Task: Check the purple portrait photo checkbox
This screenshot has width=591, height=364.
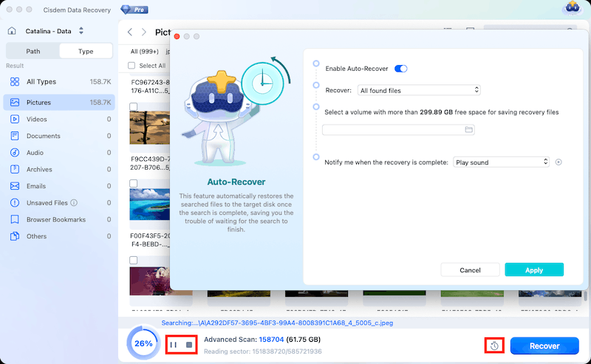Action: point(134,261)
